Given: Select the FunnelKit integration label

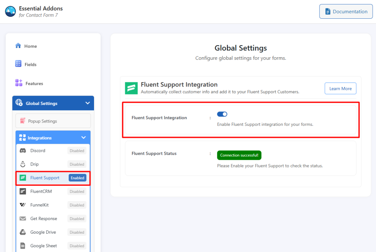Looking at the screenshot, I should tap(39, 205).
